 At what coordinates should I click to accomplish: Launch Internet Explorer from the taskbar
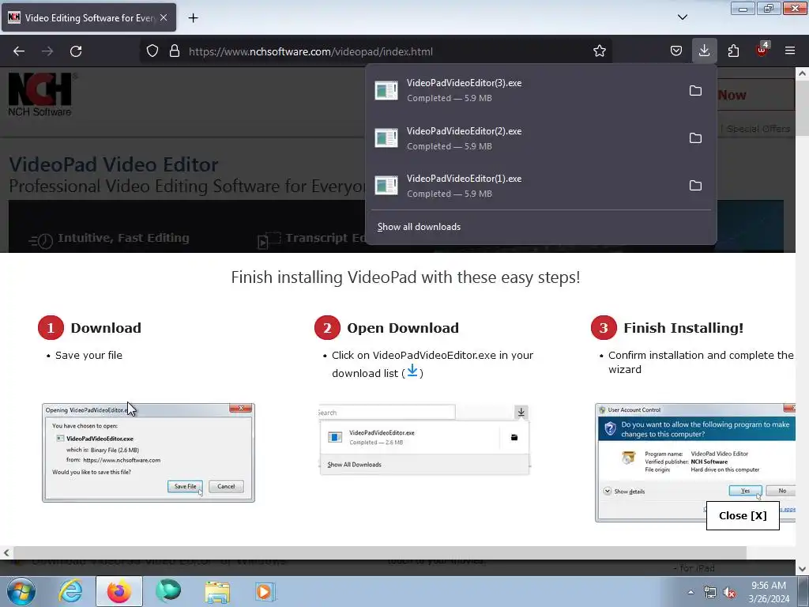click(70, 591)
